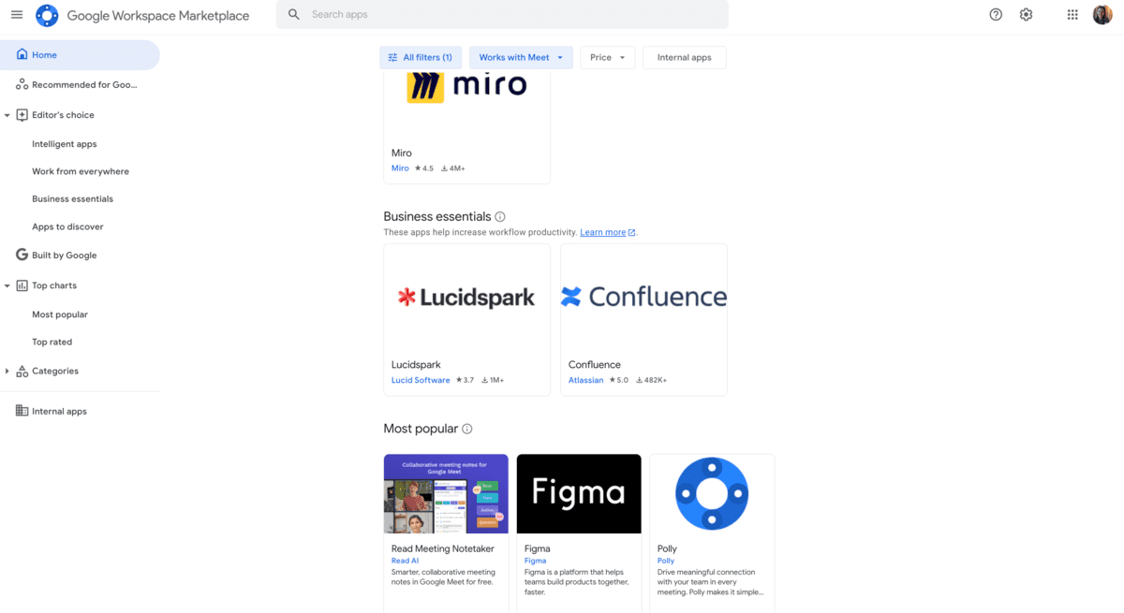Collapse the Editor's choice section arrow
1124x613 pixels.
tap(7, 115)
